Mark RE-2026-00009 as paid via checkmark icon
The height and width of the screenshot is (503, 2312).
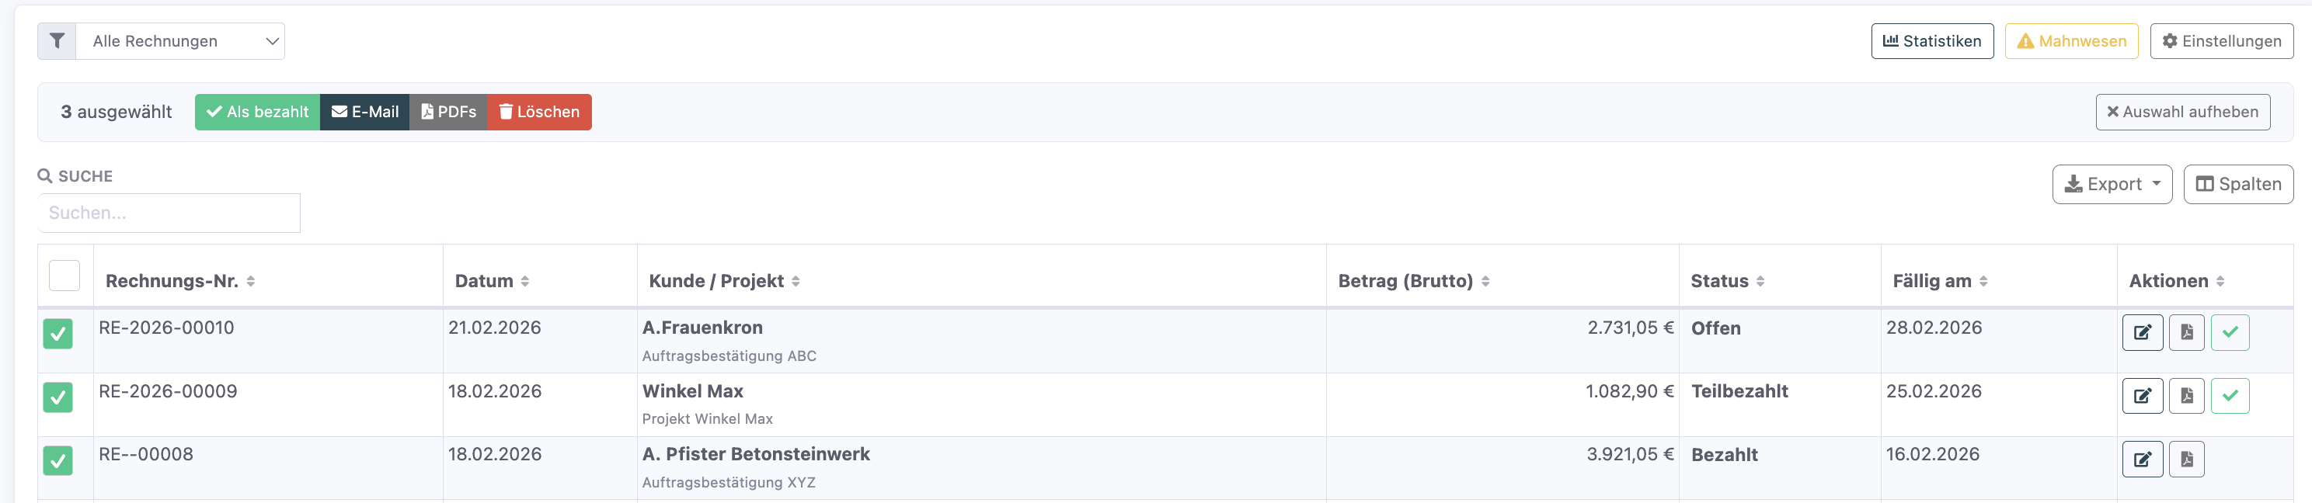pos(2230,395)
